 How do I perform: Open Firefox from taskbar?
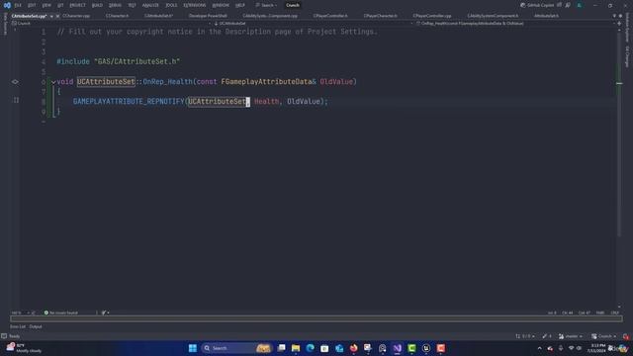click(354, 348)
